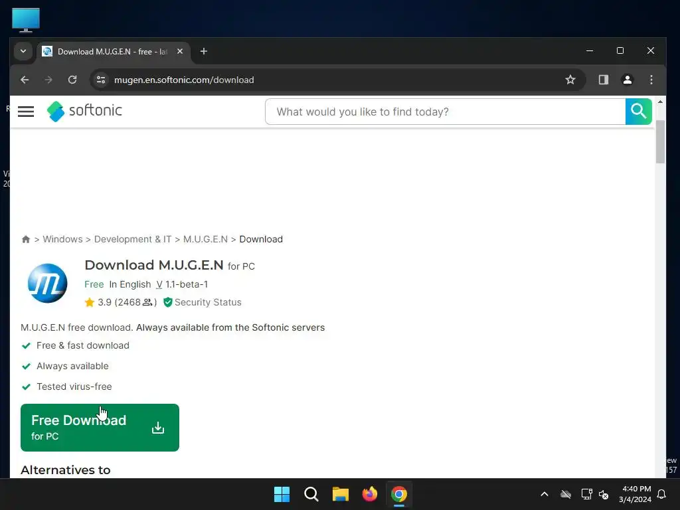Image resolution: width=680 pixels, height=510 pixels.
Task: Open Development & IT breadcrumb link
Action: tap(133, 239)
